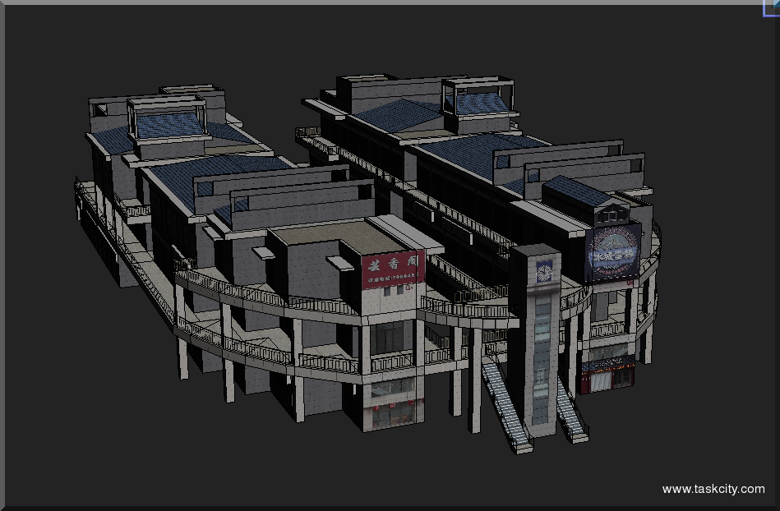Click the ground-floor shopfront beneath the red sign

pos(392,412)
